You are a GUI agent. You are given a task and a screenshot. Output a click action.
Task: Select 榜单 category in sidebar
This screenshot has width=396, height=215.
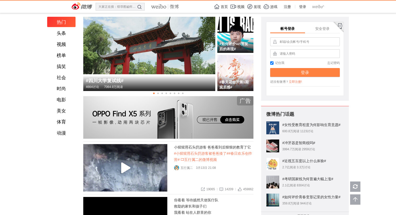pos(61,55)
